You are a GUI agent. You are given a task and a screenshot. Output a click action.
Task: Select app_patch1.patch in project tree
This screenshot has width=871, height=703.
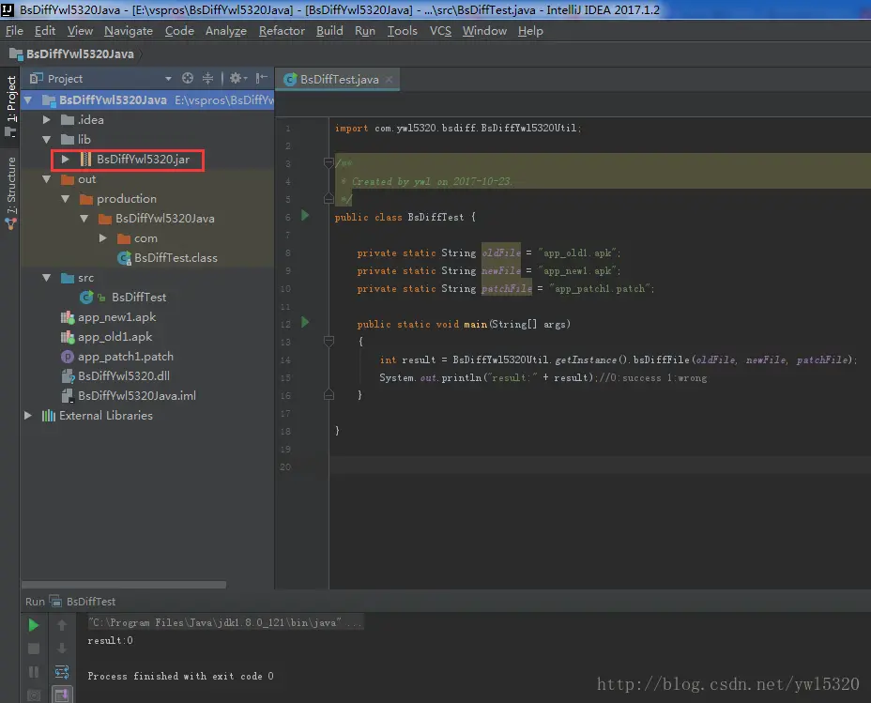coord(125,357)
